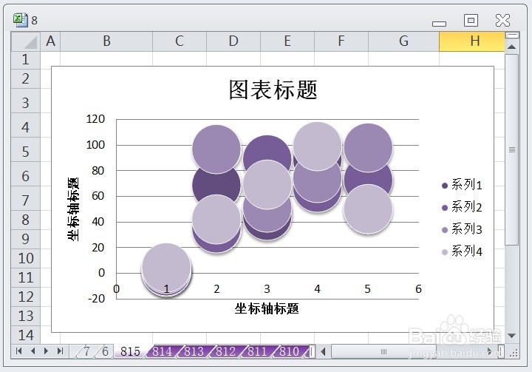
Task: Minimize the workbook window
Action: [439, 23]
